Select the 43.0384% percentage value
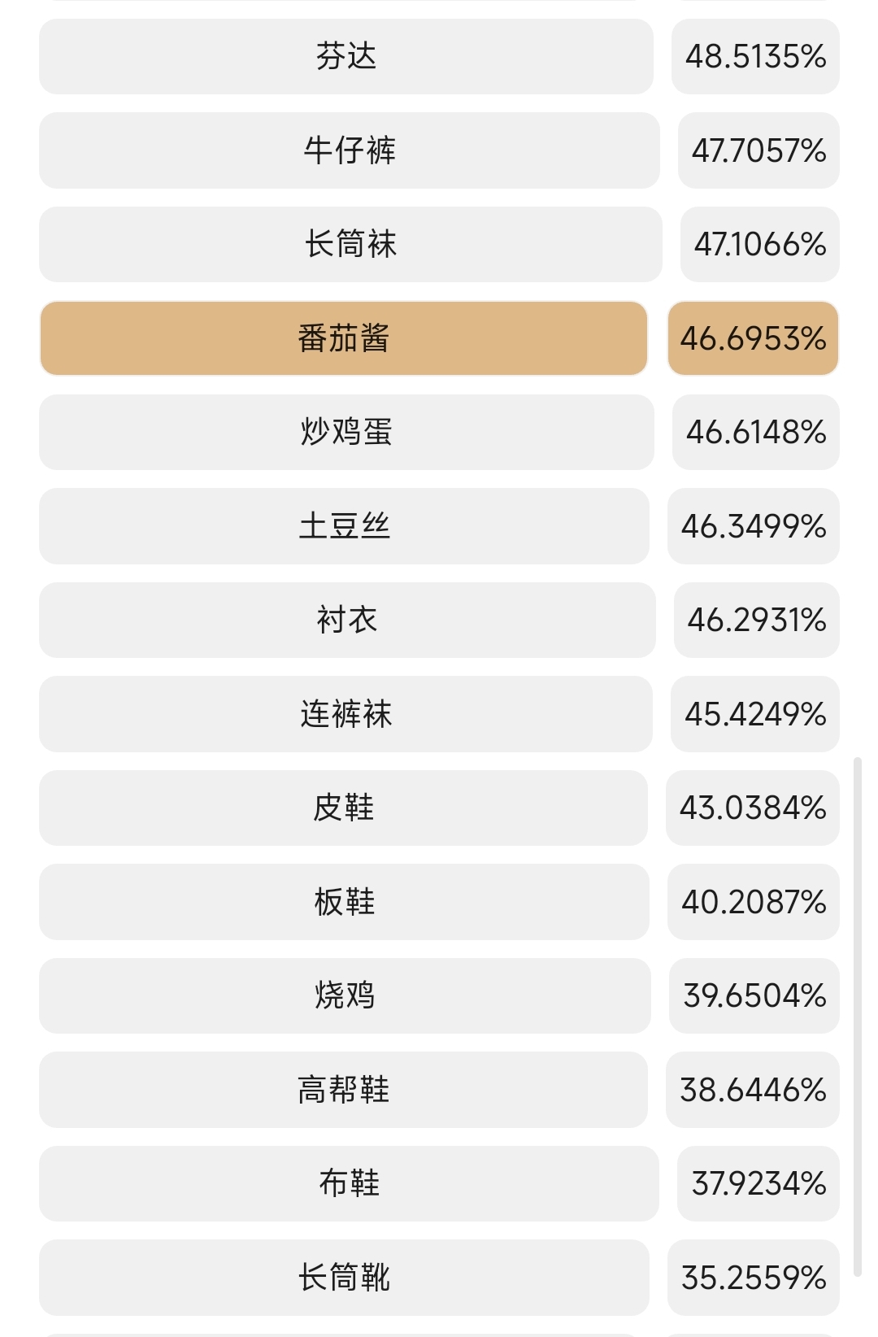Screen dimensions: 878x1337 click(753, 808)
